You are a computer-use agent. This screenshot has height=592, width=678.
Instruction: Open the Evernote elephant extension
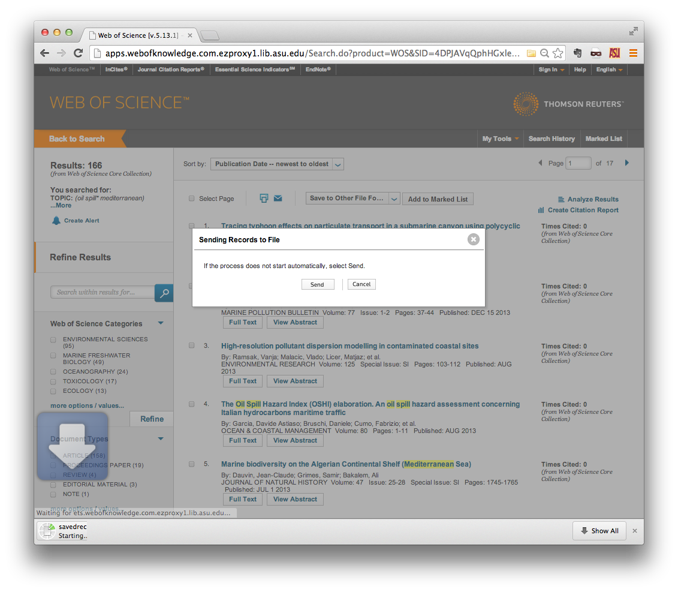pyautogui.click(x=578, y=53)
